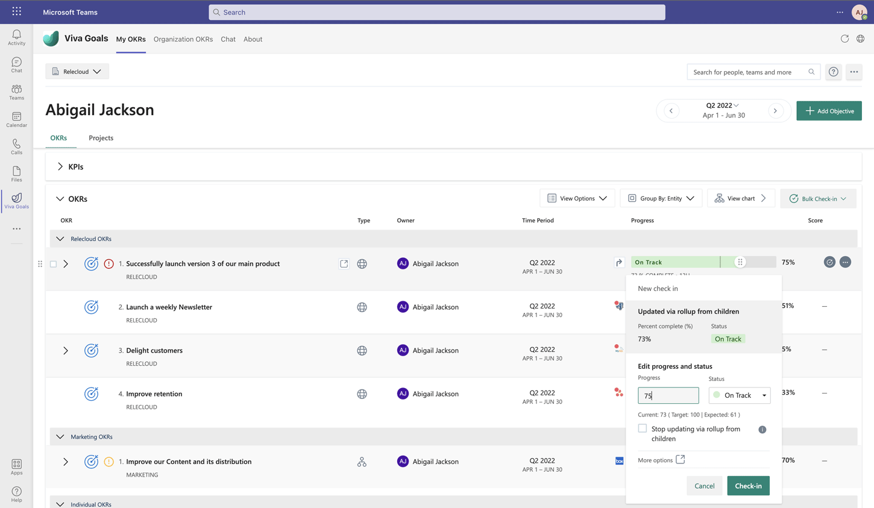Open the Relecloud organization dropdown
Screen dimensions: 874x508
pos(77,72)
